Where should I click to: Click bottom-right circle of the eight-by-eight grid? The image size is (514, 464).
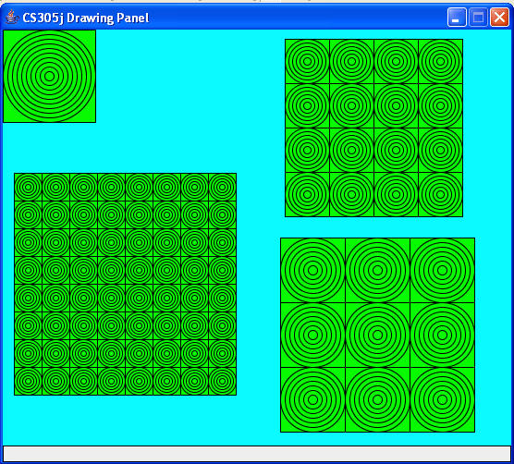[222, 381]
